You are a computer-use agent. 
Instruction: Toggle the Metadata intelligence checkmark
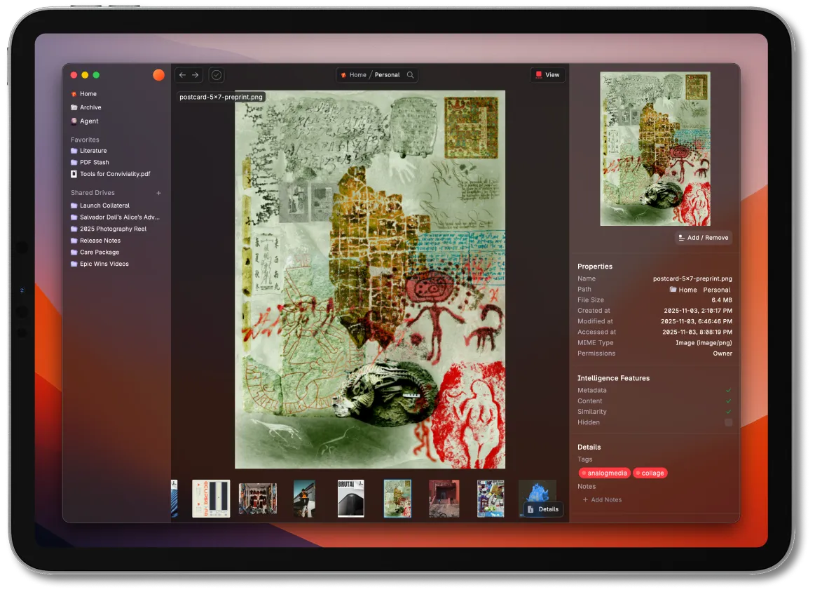point(728,390)
